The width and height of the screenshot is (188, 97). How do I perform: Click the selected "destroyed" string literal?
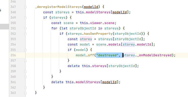[x=107, y=55]
